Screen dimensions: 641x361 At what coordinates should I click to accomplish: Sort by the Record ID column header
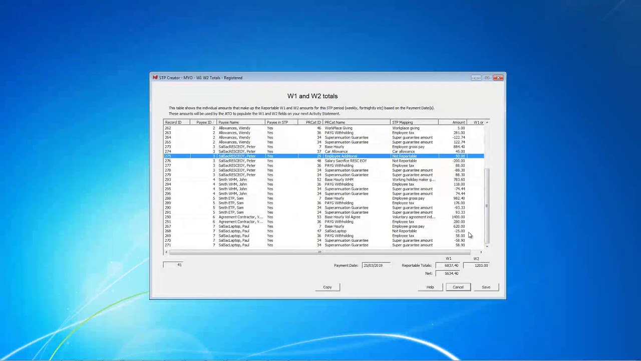(x=177, y=122)
